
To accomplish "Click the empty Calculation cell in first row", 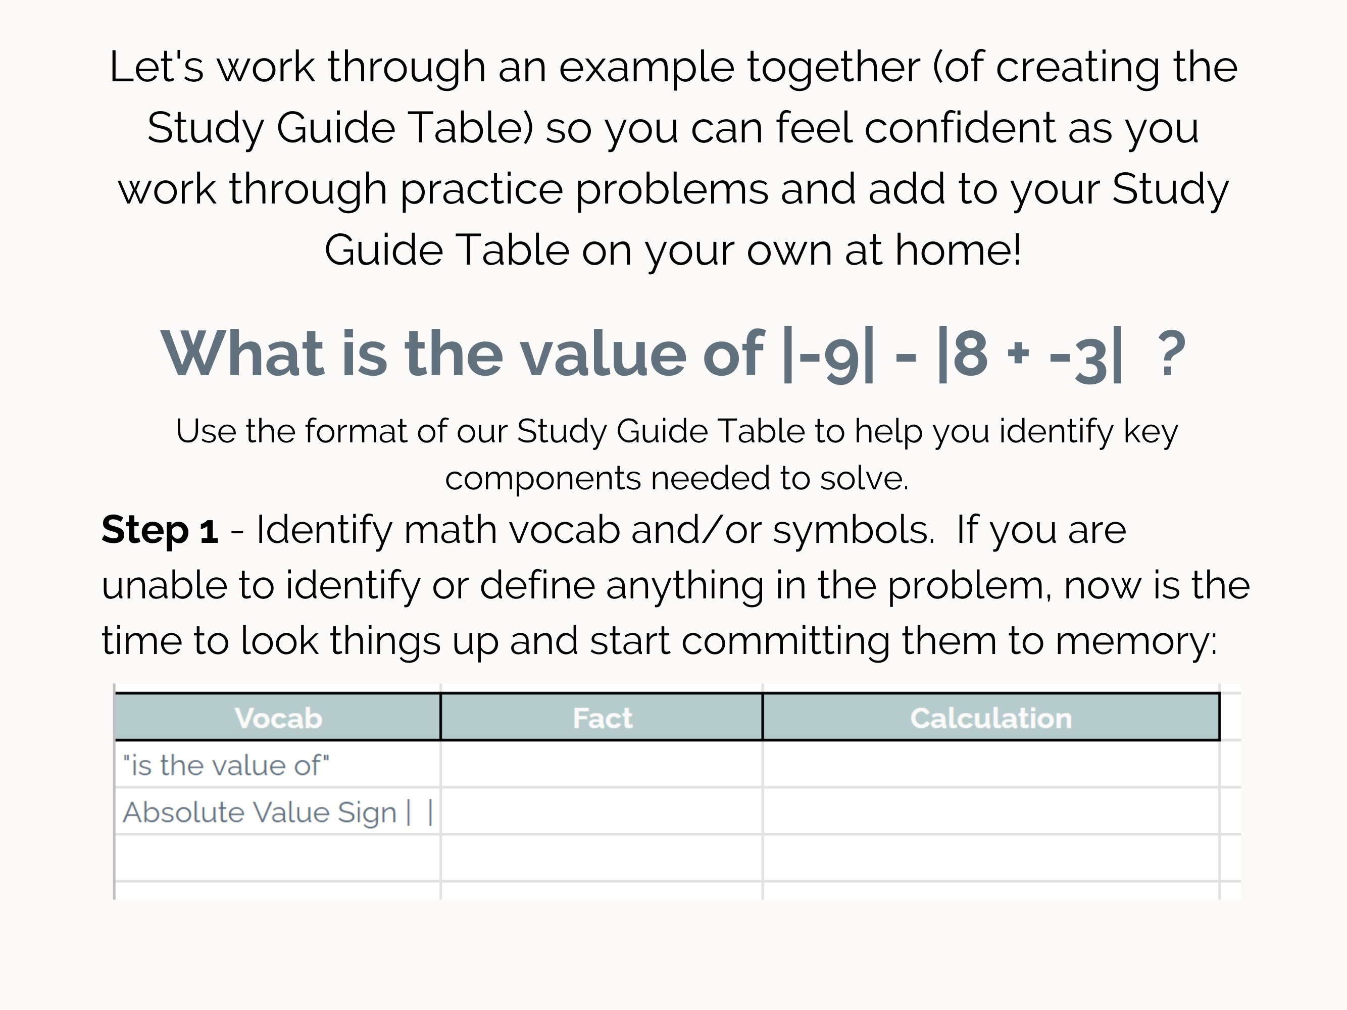I will [x=991, y=765].
